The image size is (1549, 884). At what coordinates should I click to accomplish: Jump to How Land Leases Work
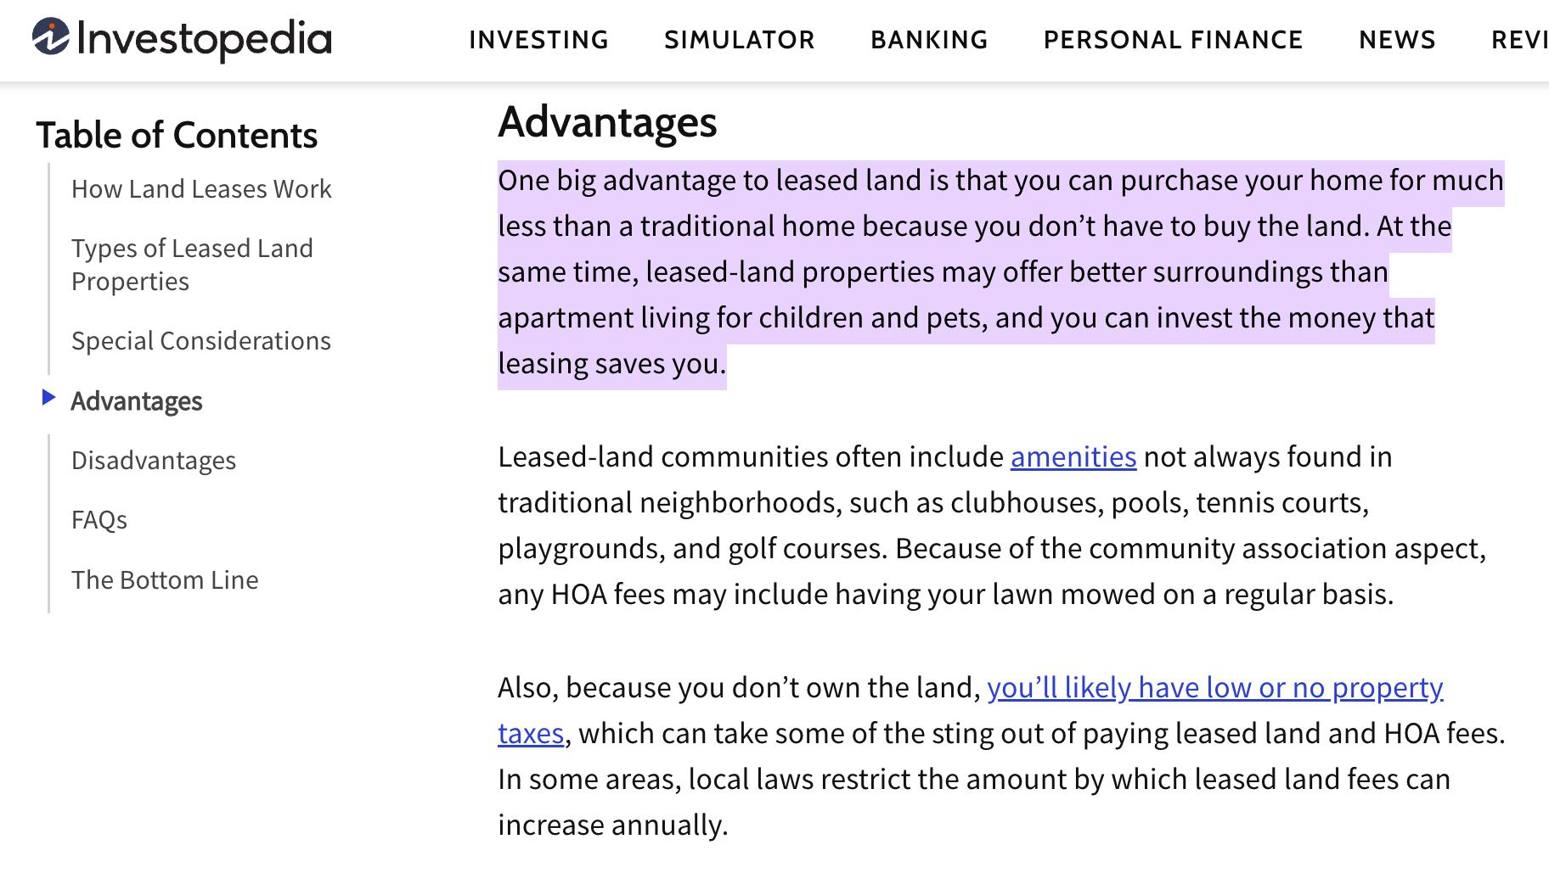[x=201, y=188]
